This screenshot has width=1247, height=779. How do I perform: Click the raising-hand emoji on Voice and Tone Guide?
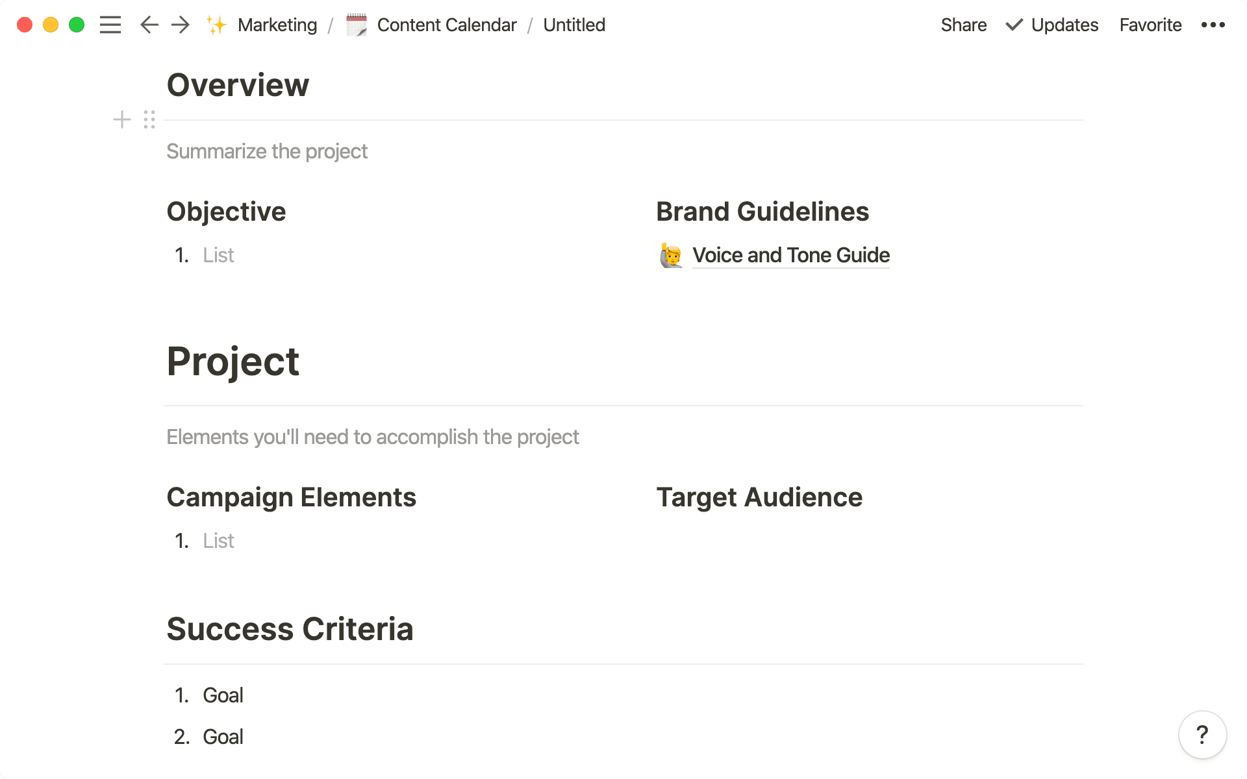tap(670, 255)
